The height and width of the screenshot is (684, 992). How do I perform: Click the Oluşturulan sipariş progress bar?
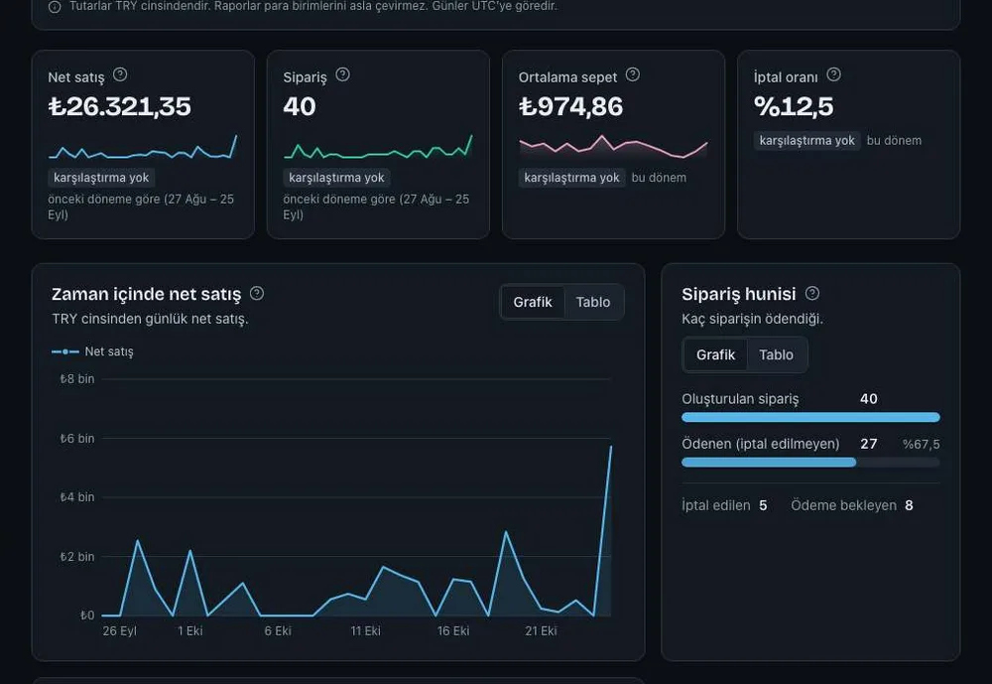click(x=810, y=417)
